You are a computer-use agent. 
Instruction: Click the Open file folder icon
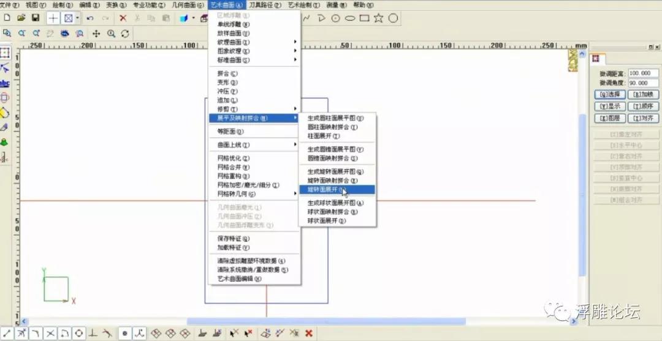click(21, 18)
